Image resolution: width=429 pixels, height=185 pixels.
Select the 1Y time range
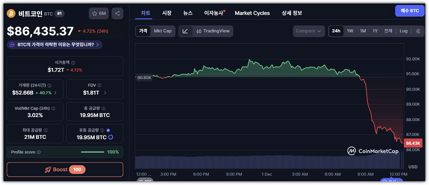pyautogui.click(x=375, y=31)
